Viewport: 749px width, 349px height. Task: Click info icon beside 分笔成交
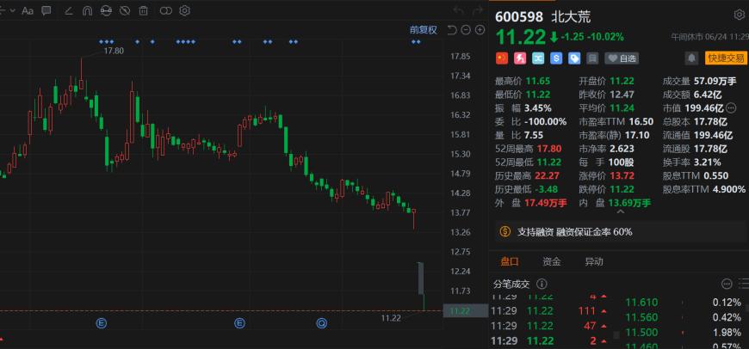pyautogui.click(x=542, y=285)
